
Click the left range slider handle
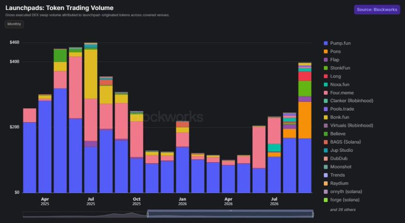tap(148, 215)
